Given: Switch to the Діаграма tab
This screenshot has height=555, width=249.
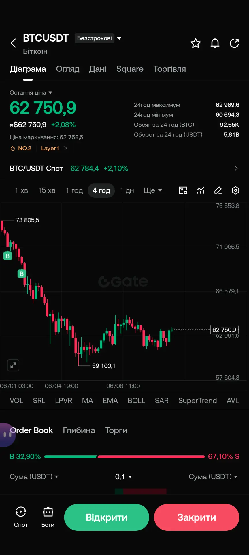Looking at the screenshot, I should 28,69.
